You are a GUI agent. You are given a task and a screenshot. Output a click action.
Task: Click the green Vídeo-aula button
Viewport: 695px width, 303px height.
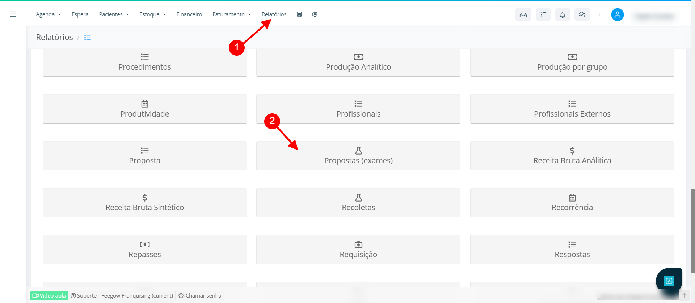[49, 295]
